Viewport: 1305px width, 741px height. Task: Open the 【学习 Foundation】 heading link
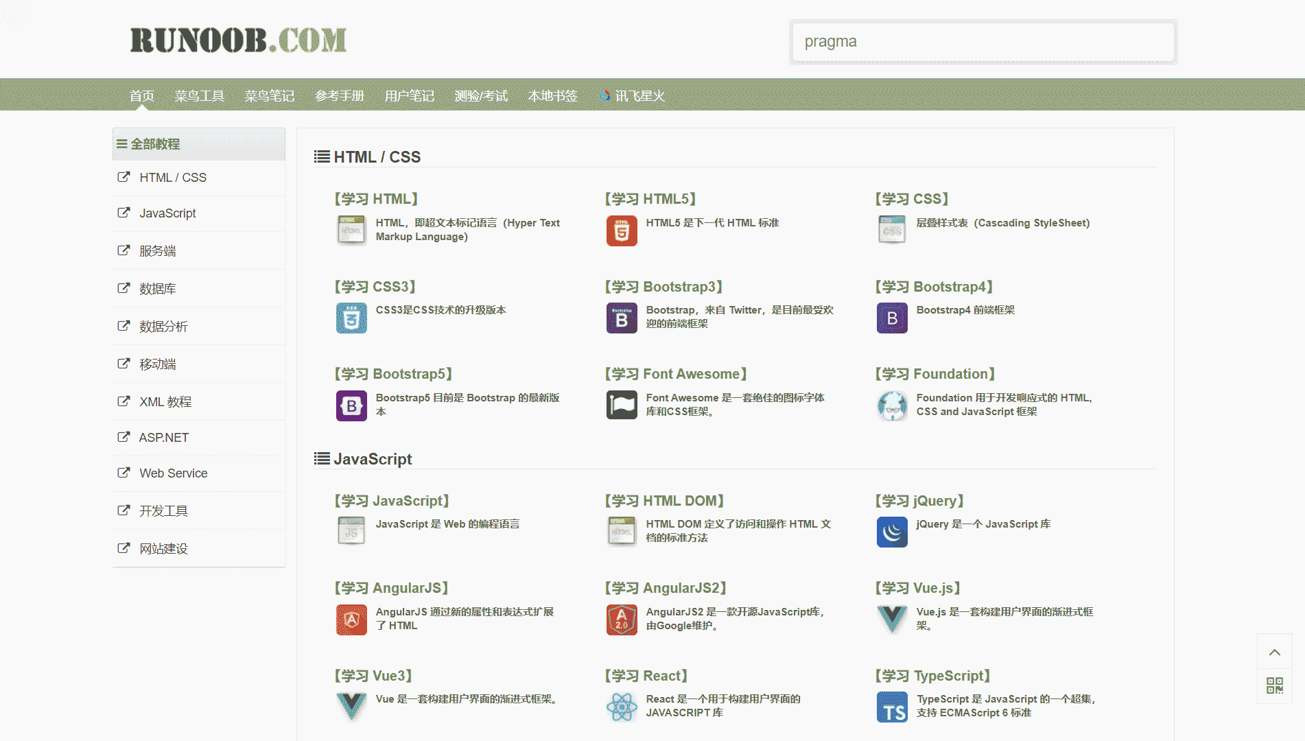(x=935, y=374)
